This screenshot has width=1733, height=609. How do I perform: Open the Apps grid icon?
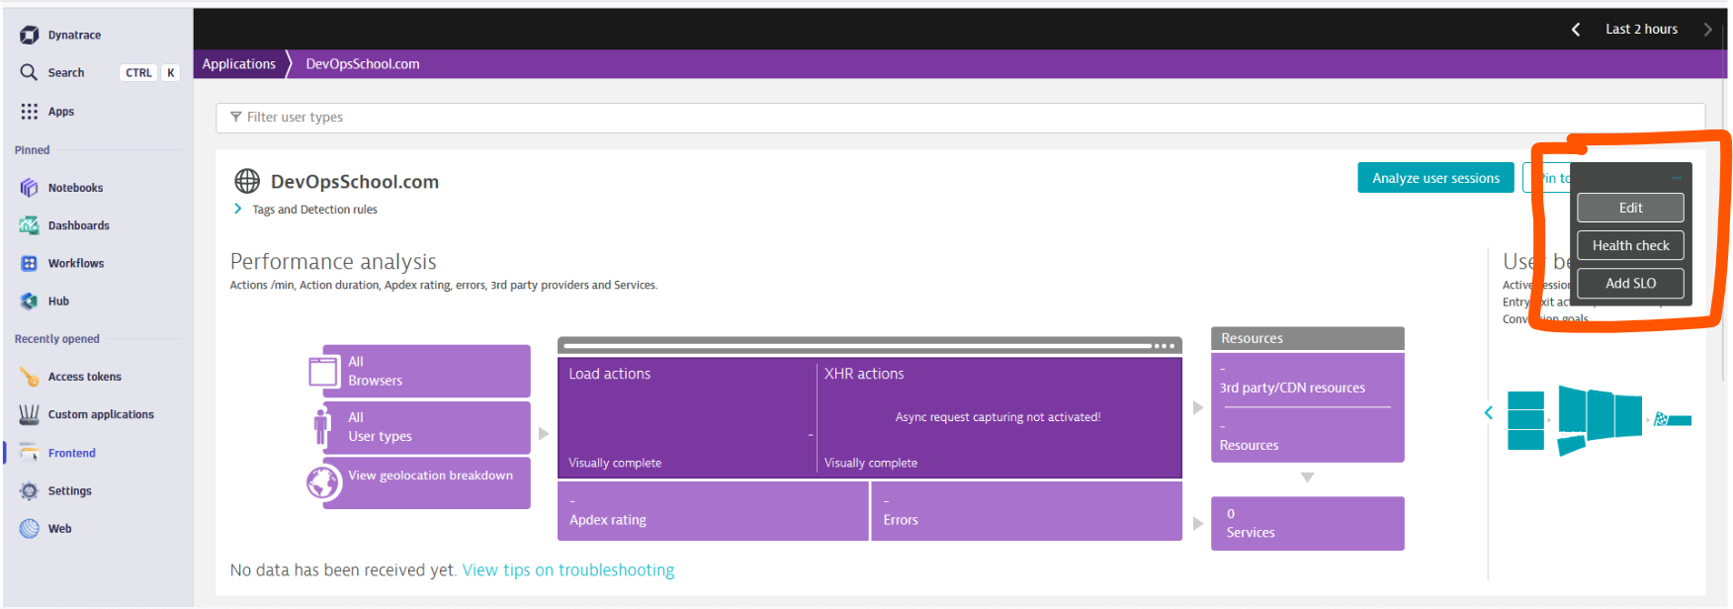click(30, 112)
